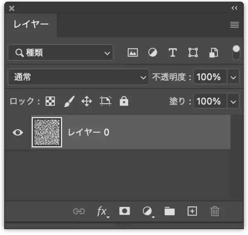This screenshot has height=235, width=248.
Task: Open the layers panel hamburger menu
Action: pos(234,25)
